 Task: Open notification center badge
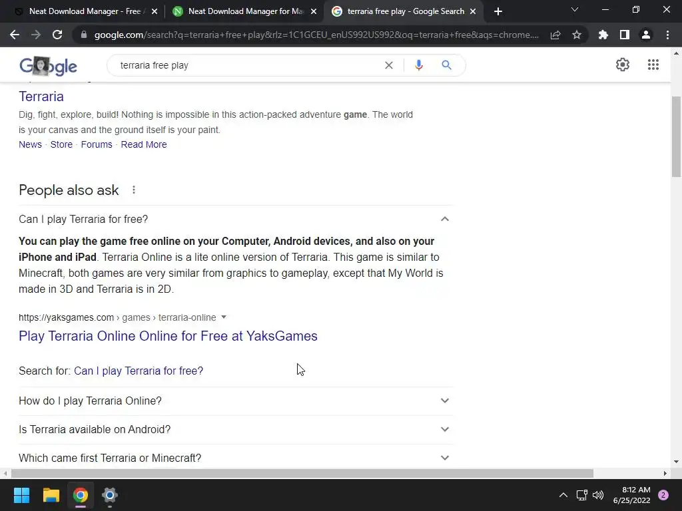[663, 495]
